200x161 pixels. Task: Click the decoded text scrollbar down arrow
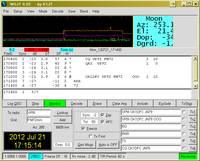click(x=195, y=86)
